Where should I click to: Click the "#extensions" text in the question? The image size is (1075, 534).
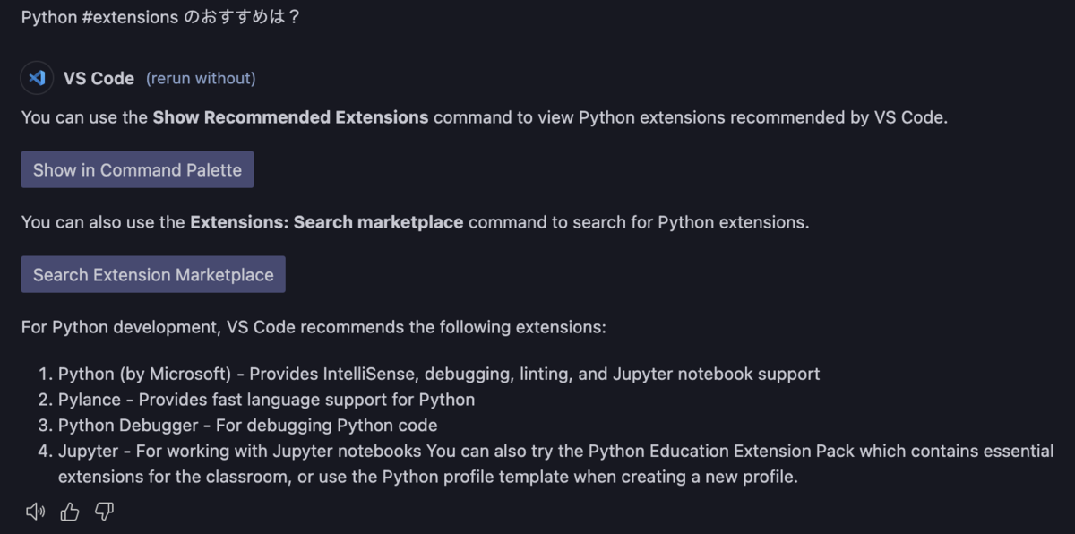[130, 18]
